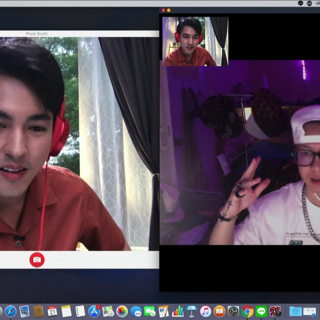The height and width of the screenshot is (320, 320).
Task: Open FaceTime from the dock
Action: [x=150, y=311]
